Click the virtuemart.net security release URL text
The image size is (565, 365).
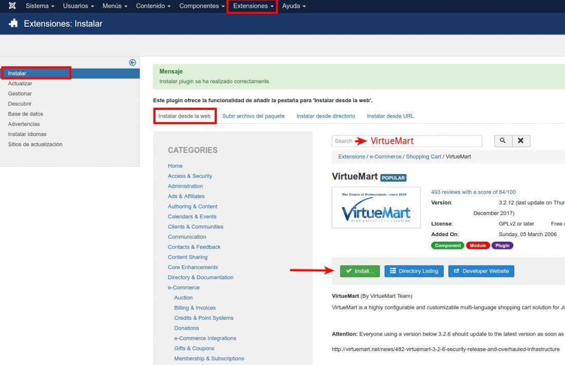coord(445,349)
